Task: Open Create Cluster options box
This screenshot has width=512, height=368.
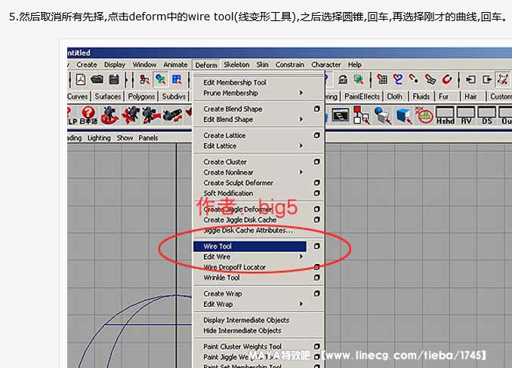Action: pyautogui.click(x=317, y=162)
